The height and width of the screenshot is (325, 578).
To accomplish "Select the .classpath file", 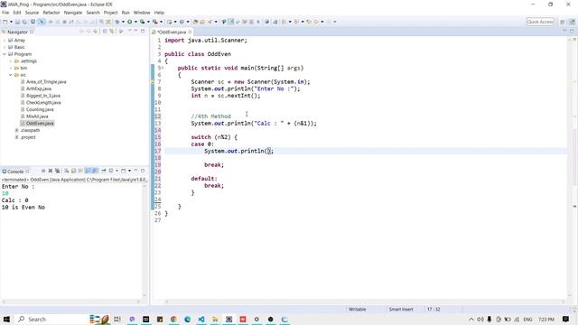I will pyautogui.click(x=30, y=130).
